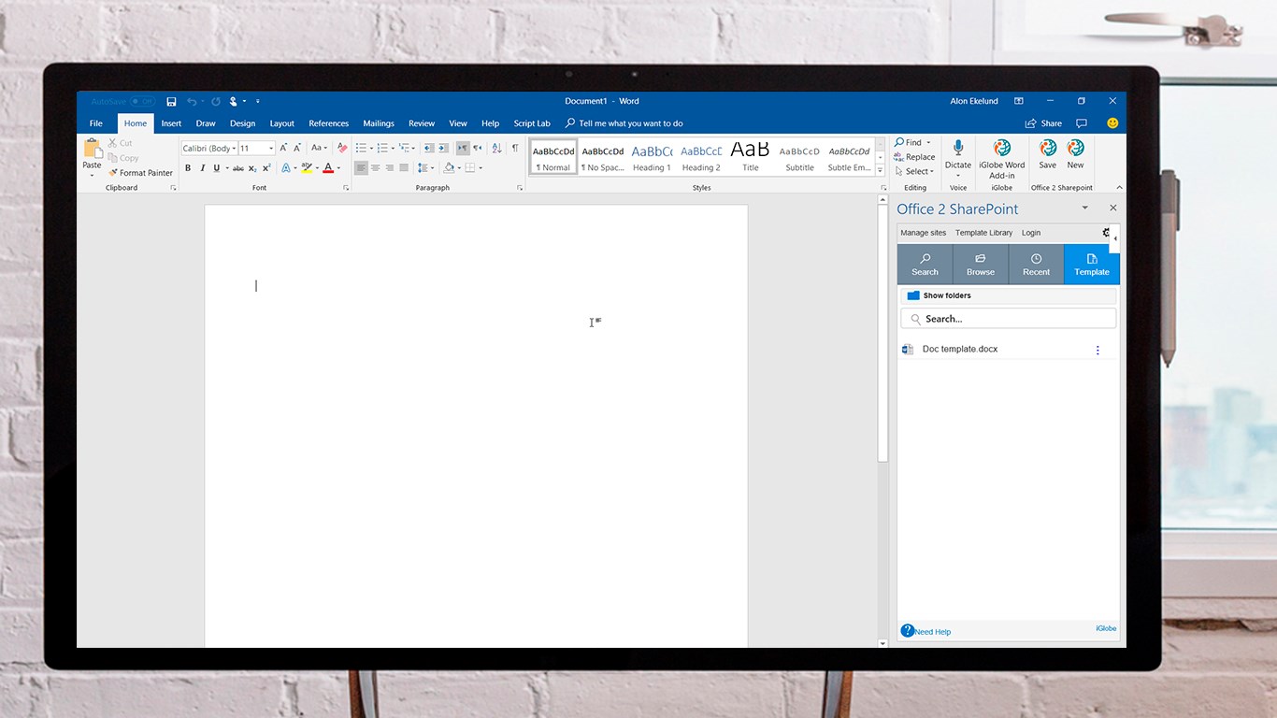Open the bullet list style dropdown
Viewport: 1277px width, 718px height.
(371, 148)
